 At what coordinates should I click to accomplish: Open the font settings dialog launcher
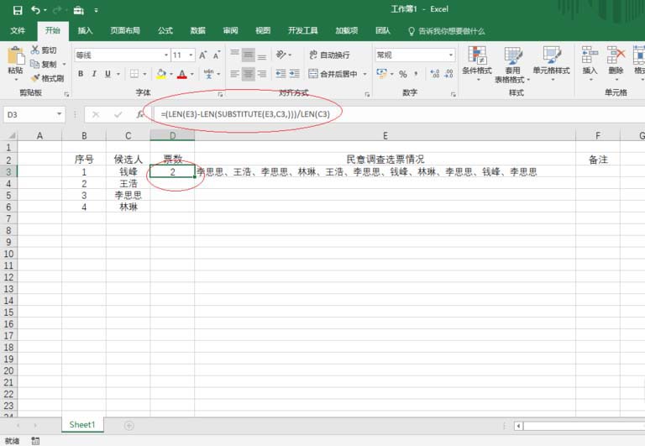[220, 95]
